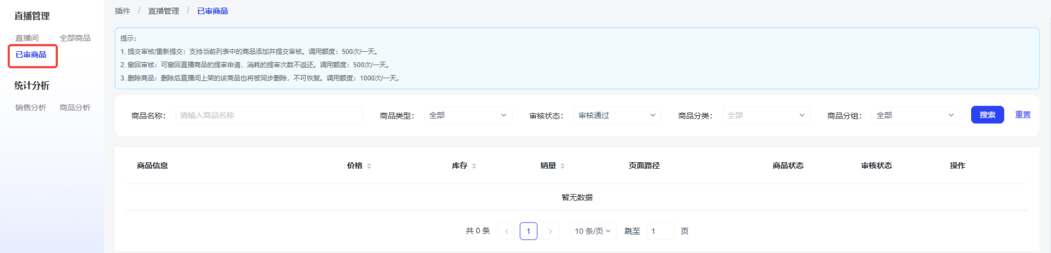
Task: Click the 价格 column sort icon
Action: [369, 166]
